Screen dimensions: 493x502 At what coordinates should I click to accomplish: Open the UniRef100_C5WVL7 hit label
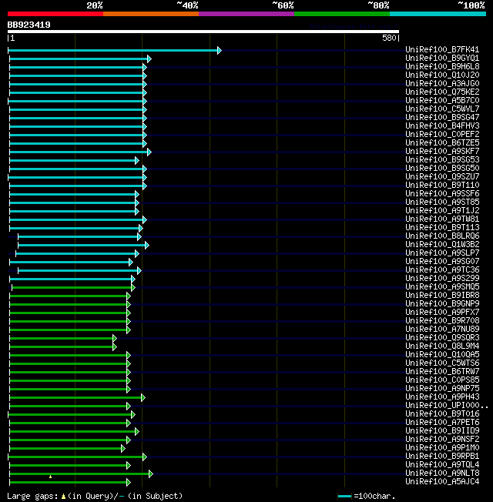click(442, 109)
